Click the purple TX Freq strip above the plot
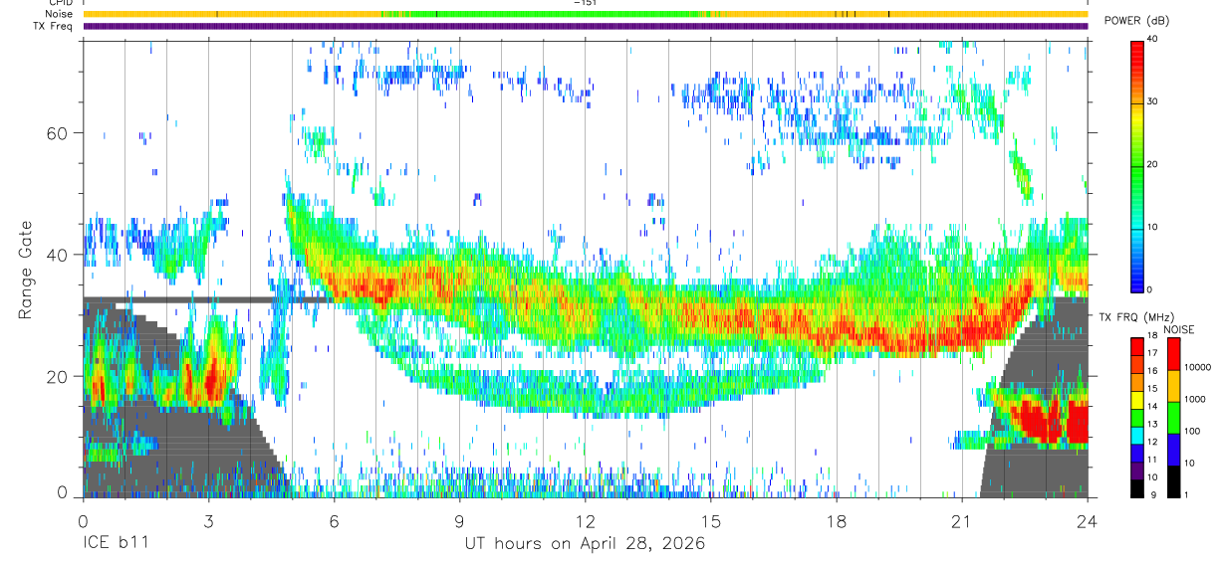Screen dimensions: 1223x564 [586, 26]
